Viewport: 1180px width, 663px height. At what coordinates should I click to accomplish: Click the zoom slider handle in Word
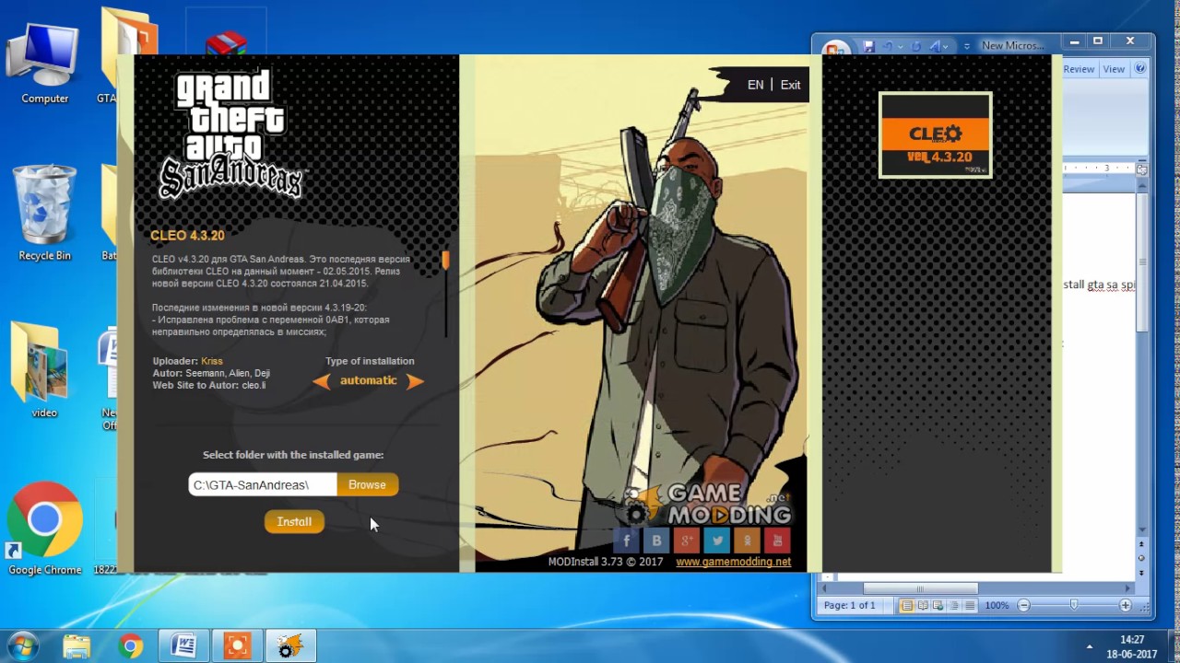[x=1074, y=605]
